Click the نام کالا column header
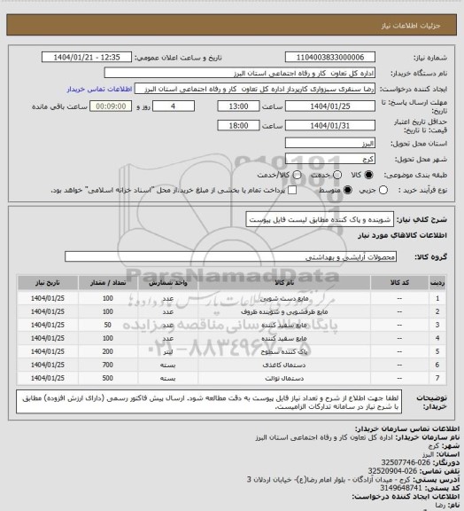Viewport: 464px width, 511px height. pos(284,283)
